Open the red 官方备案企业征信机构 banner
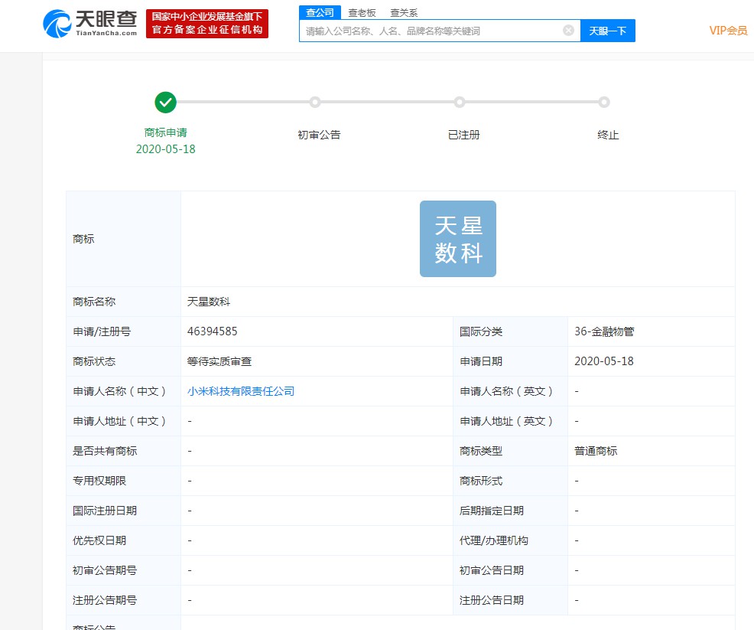This screenshot has height=630, width=754. point(206,24)
